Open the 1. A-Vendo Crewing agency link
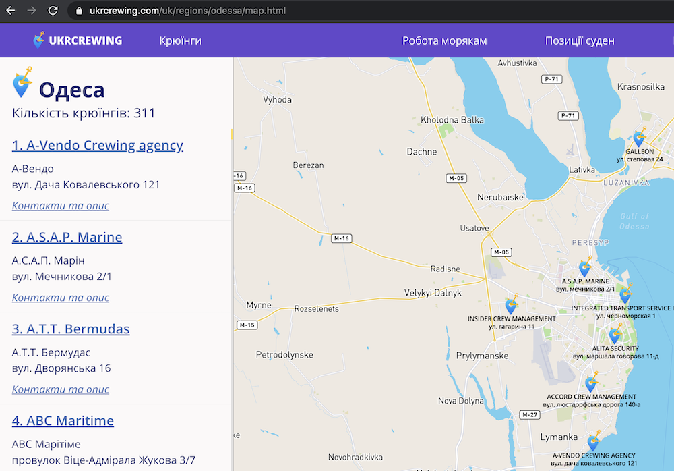 click(98, 145)
